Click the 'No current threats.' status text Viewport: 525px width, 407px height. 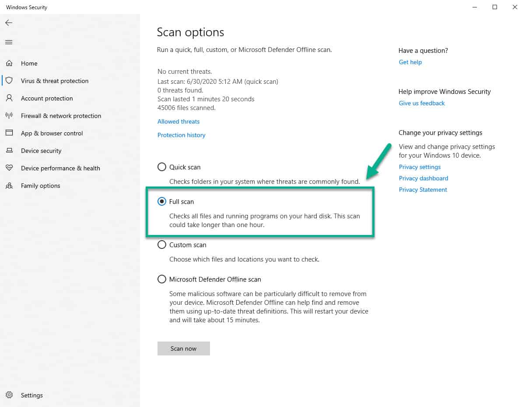pyautogui.click(x=185, y=71)
